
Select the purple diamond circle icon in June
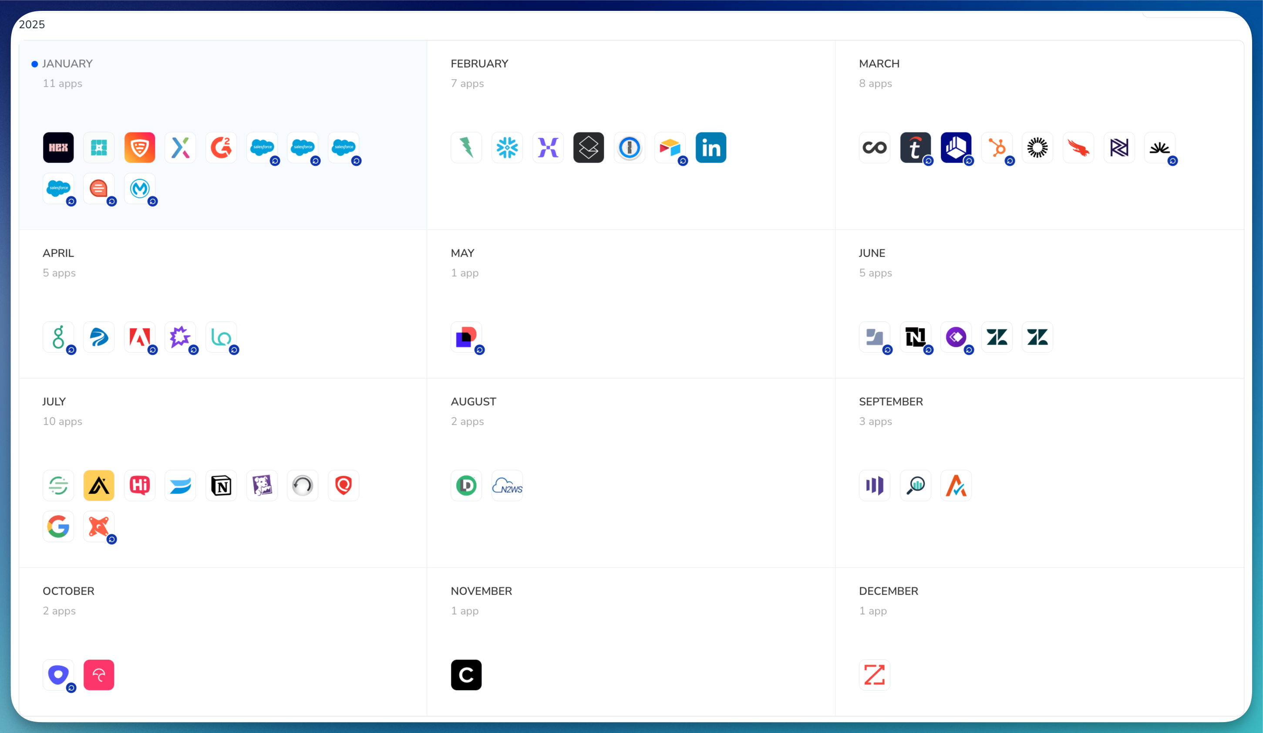pyautogui.click(x=956, y=337)
